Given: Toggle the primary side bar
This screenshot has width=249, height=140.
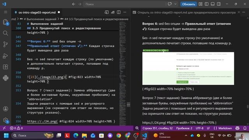Looking at the screenshot, I should point(207,4).
